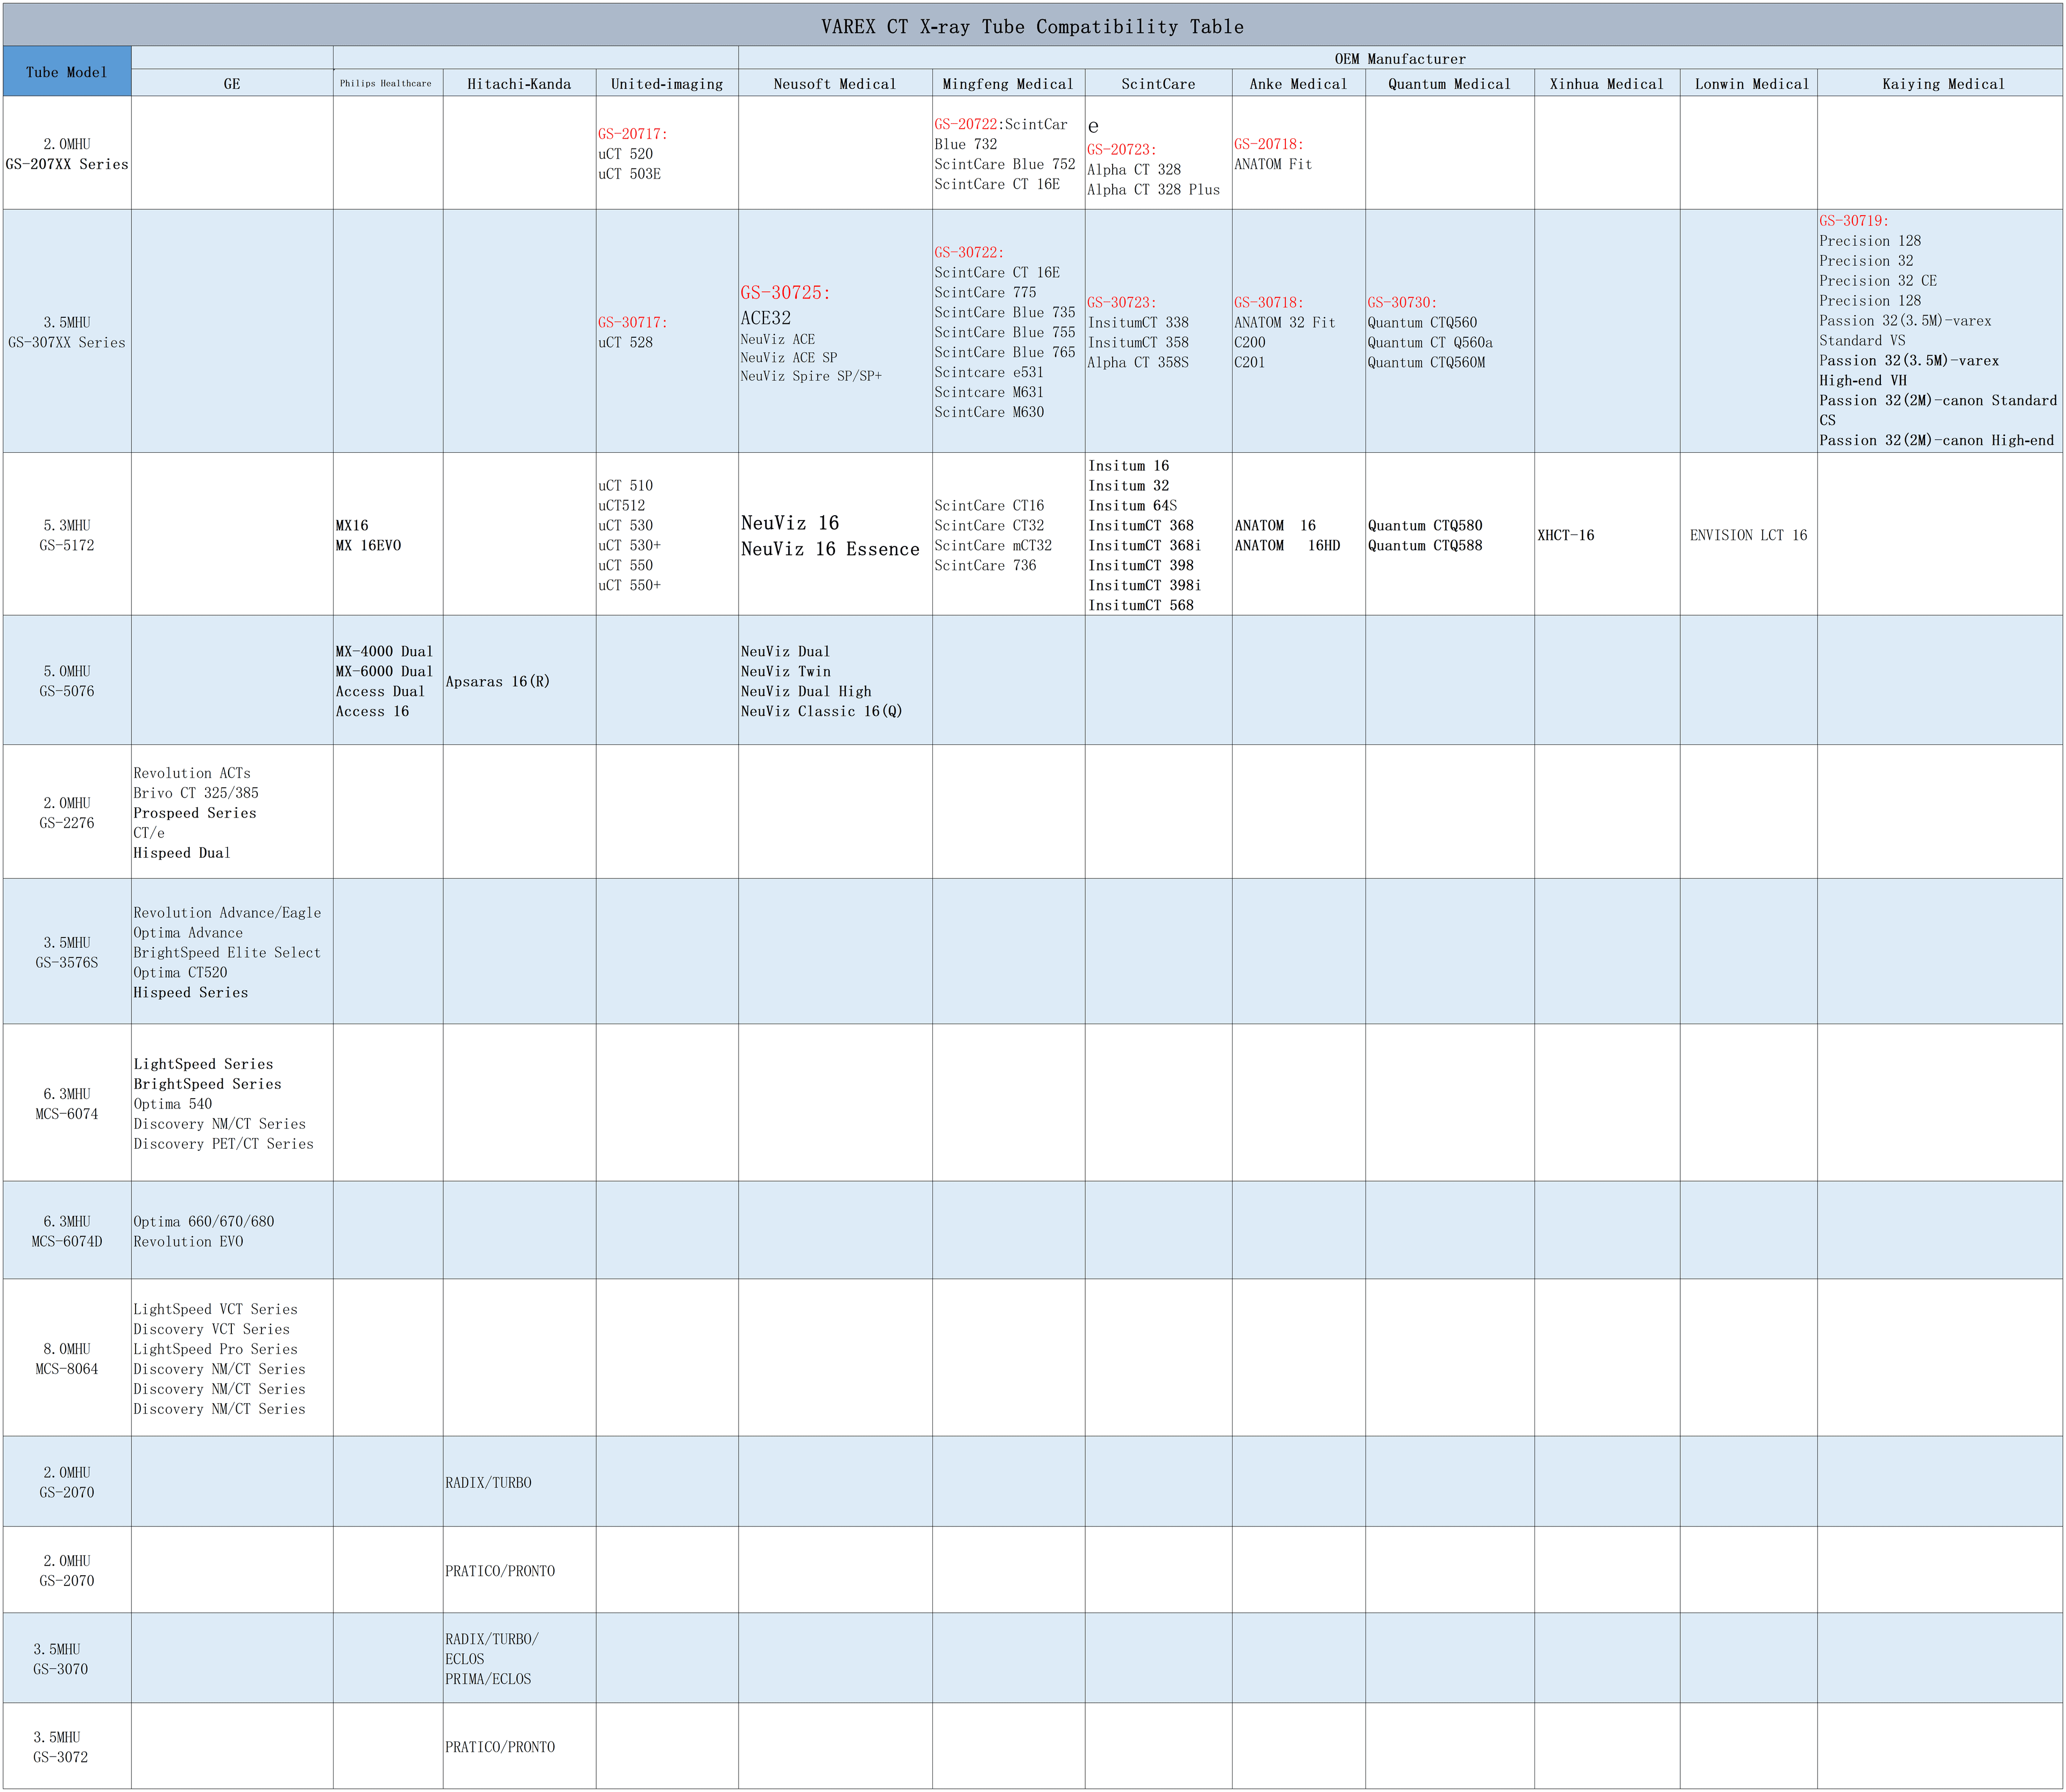
Task: Select the "ACE32" entry
Action: (x=766, y=318)
